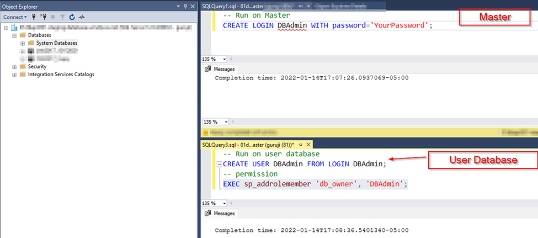Open the Object Explorer window position dropdown
Image resolution: width=538 pixels, height=238 pixels.
click(178, 7)
